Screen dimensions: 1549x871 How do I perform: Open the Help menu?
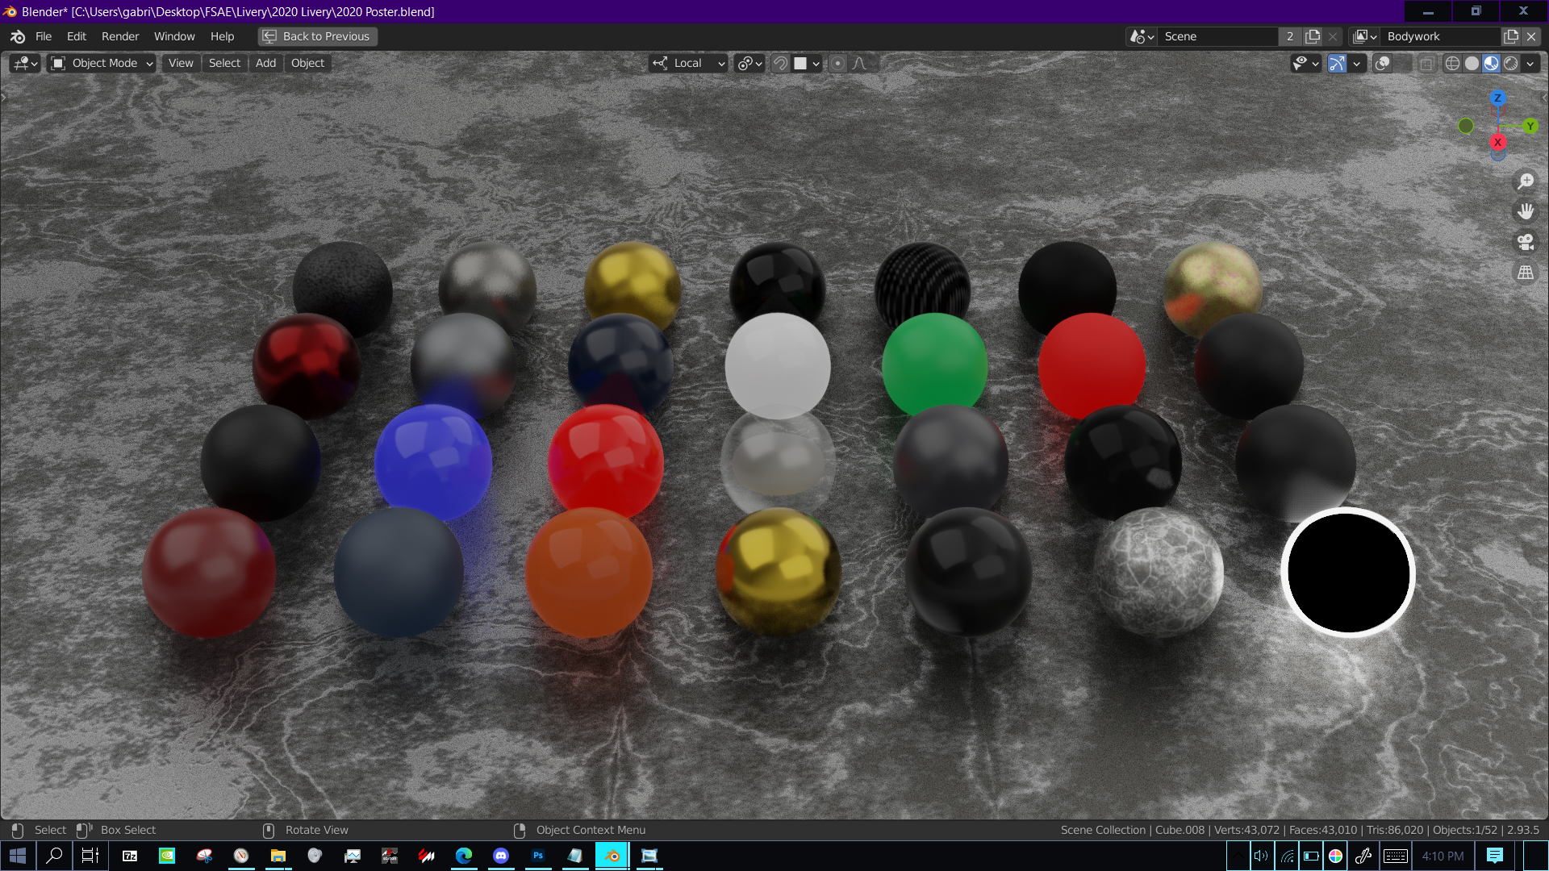(x=222, y=36)
